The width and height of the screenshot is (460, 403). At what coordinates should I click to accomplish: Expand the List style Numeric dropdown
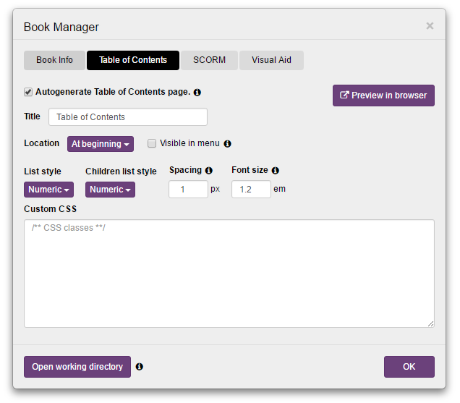[48, 190]
